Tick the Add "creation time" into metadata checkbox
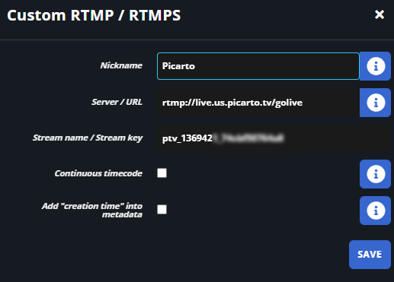The height and width of the screenshot is (282, 394). coord(162,210)
